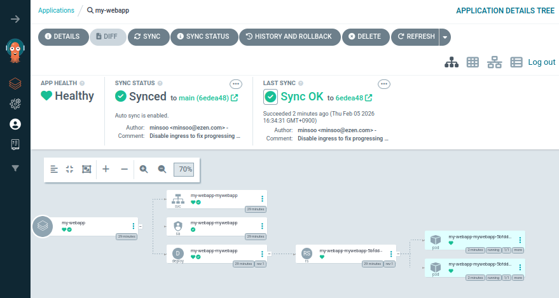Open the settings gear in the sidebar
This screenshot has width=559, height=298.
(x=15, y=104)
